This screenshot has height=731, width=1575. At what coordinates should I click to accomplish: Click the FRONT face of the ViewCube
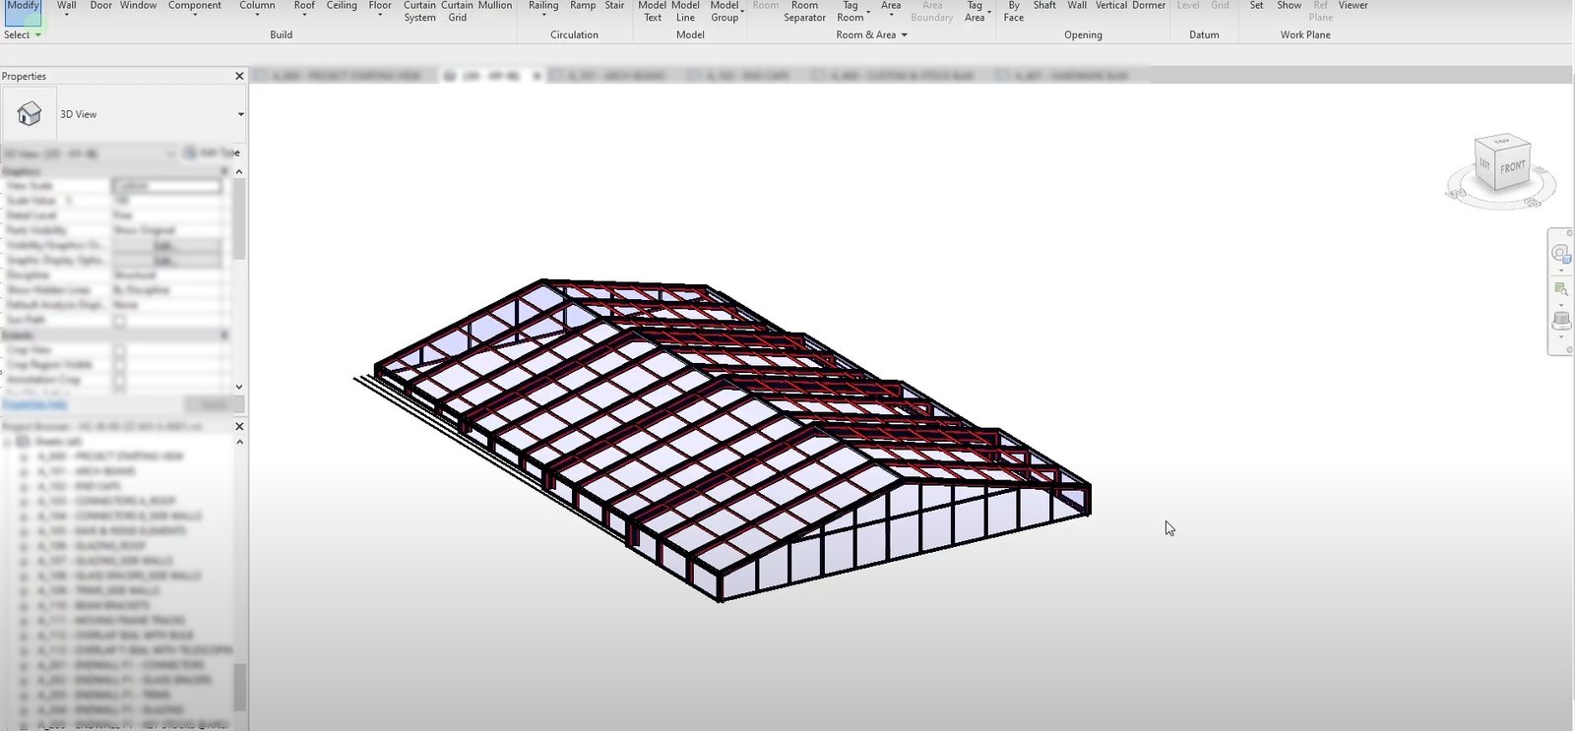tap(1513, 167)
